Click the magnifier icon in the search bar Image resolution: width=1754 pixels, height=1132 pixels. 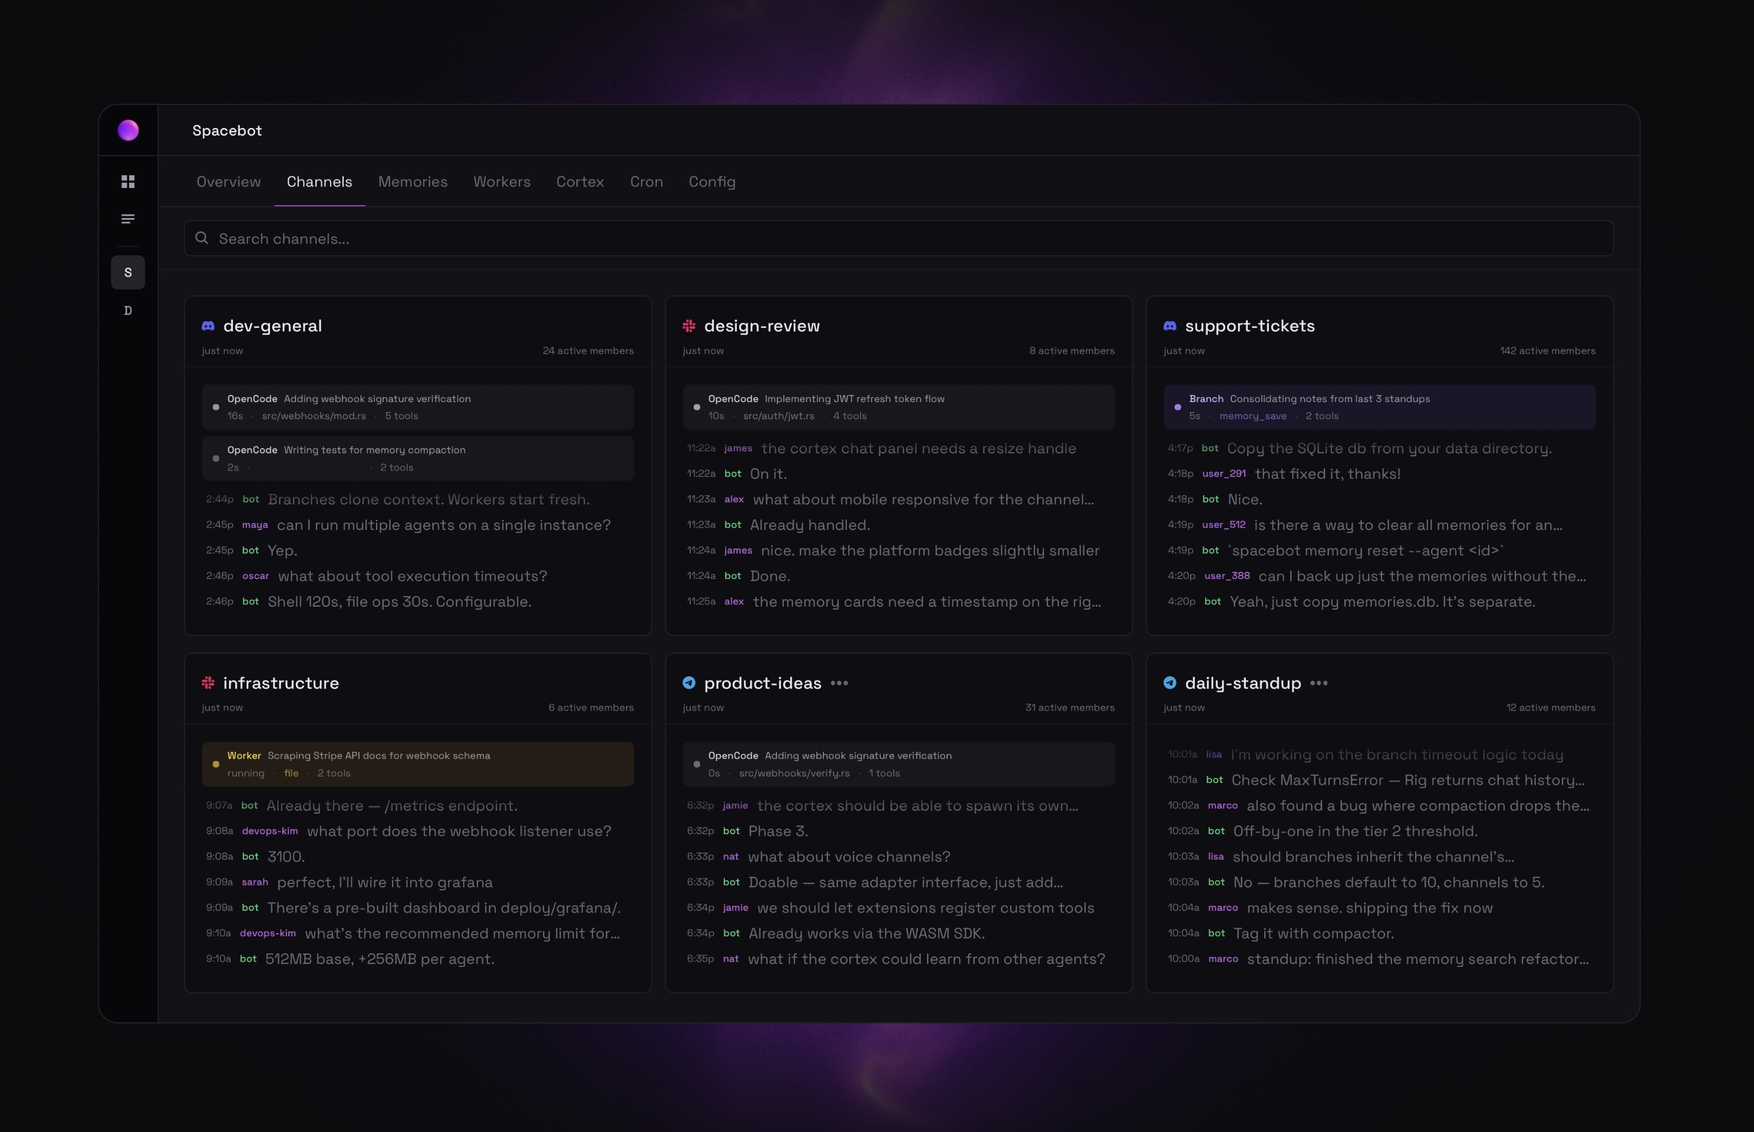pos(202,238)
